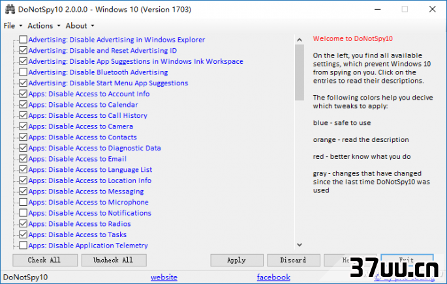Uncheck Disable and Reset Advertising ID

click(x=23, y=50)
